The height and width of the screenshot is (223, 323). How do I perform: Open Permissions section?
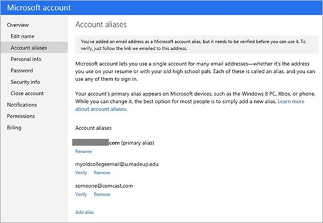point(21,116)
